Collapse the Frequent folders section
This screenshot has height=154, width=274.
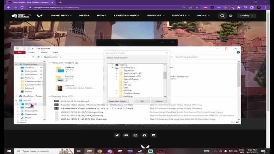tap(50, 63)
